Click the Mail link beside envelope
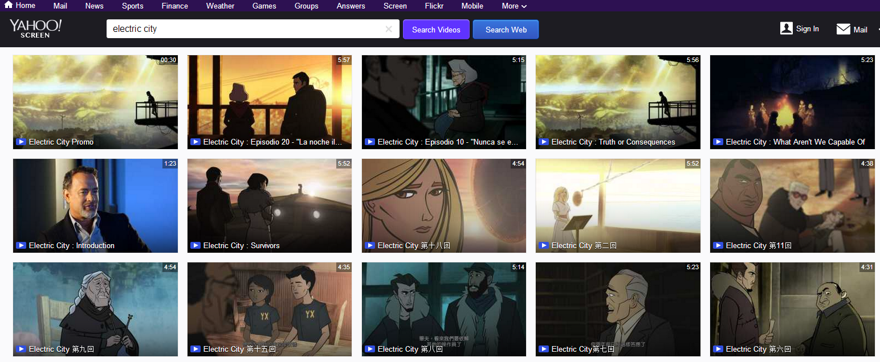The width and height of the screenshot is (880, 362). [861, 30]
